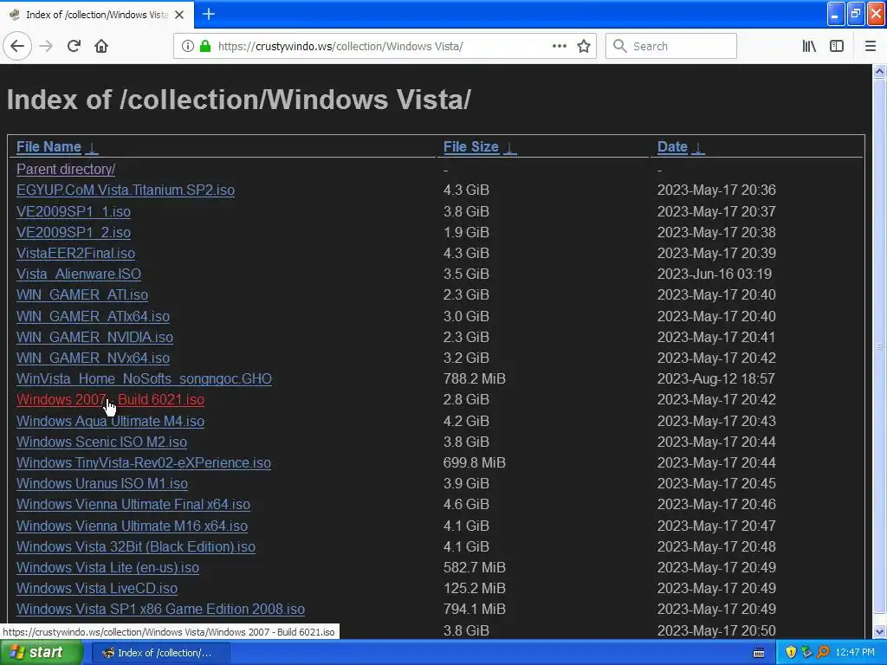Toggle the sidebar view icon
887x665 pixels.
click(x=837, y=46)
